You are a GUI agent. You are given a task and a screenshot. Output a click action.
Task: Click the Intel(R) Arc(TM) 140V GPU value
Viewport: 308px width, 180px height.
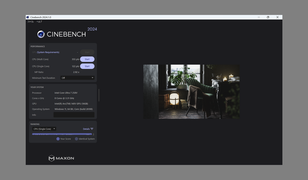(71, 104)
